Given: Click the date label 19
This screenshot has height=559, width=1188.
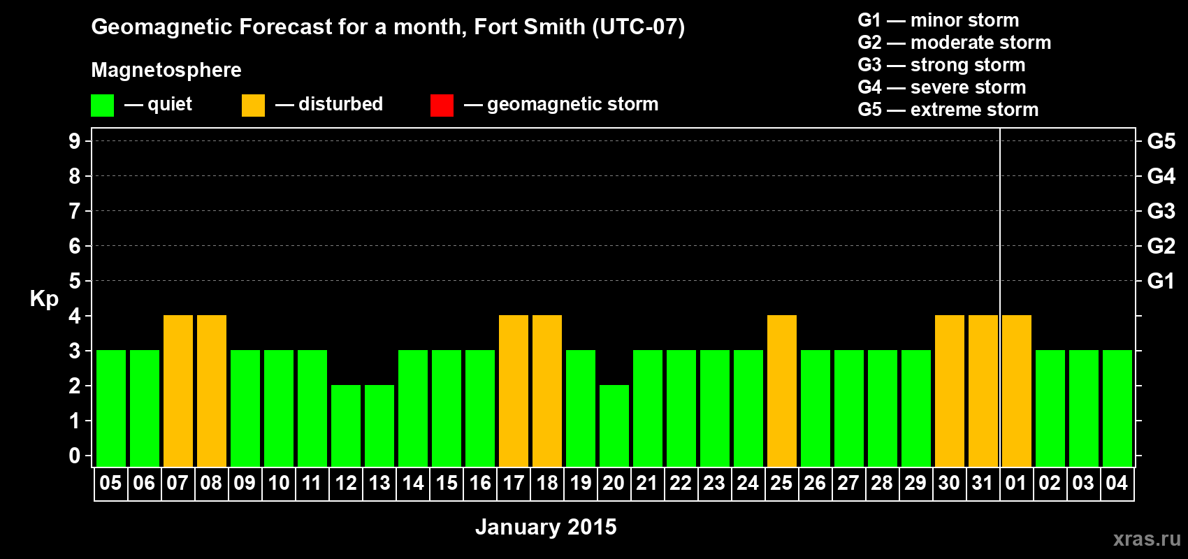Looking at the screenshot, I should point(581,483).
